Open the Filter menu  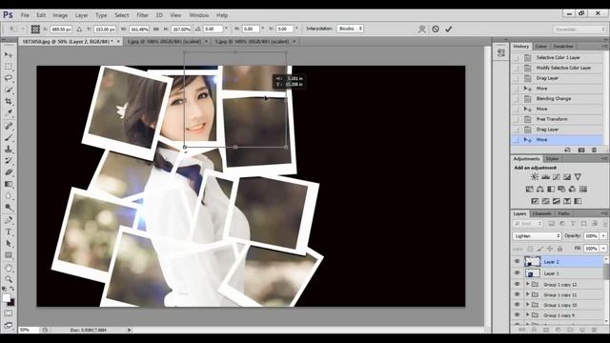[142, 15]
